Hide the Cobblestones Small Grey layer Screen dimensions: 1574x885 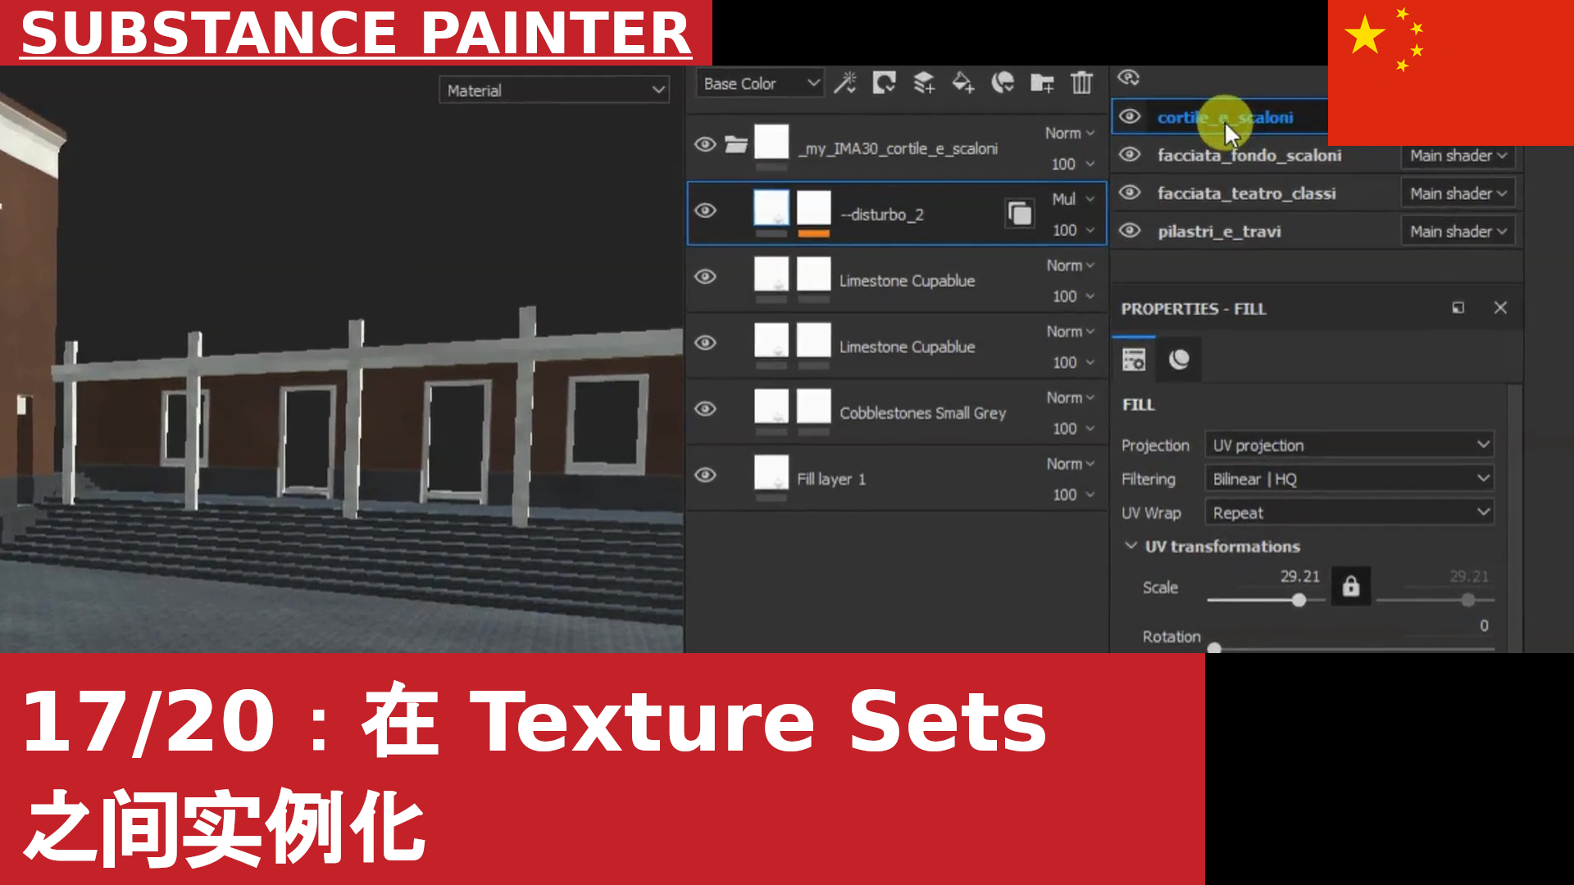point(705,409)
